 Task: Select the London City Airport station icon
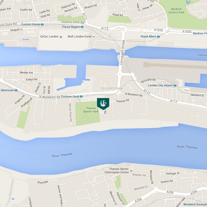point(175,86)
